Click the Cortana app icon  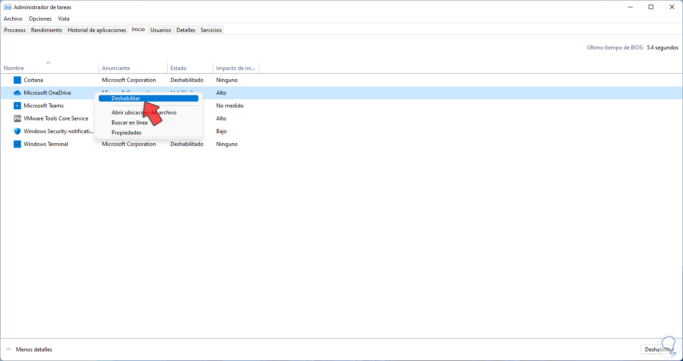point(17,80)
